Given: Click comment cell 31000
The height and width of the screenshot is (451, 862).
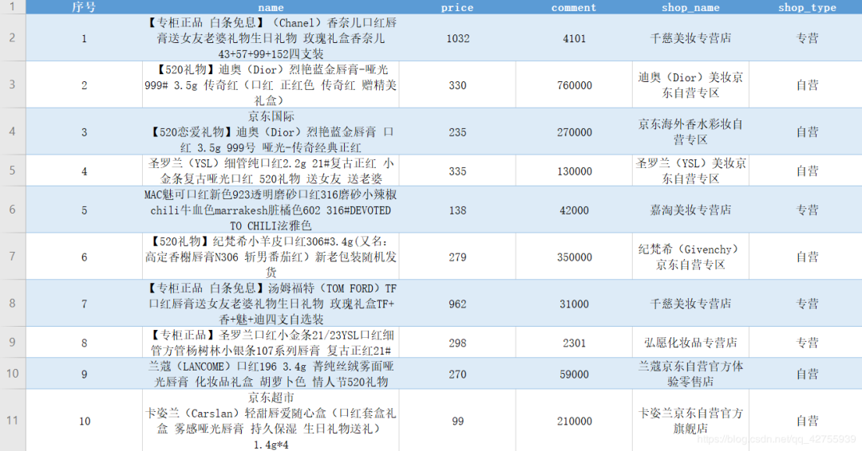Looking at the screenshot, I should click(x=574, y=304).
